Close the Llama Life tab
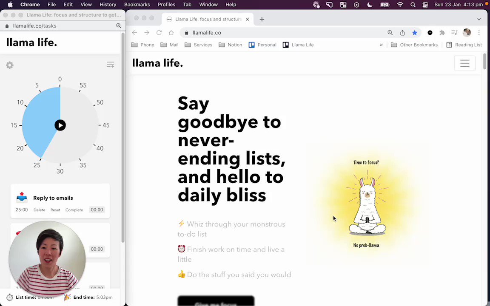Screen dimensions: 490x306 pos(247,19)
